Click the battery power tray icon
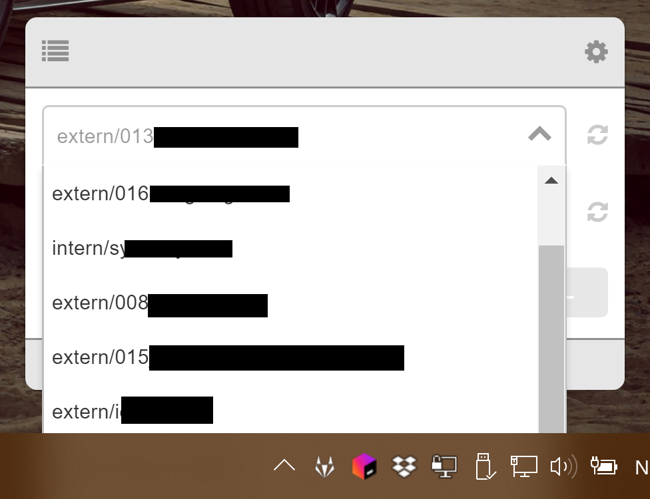650x499 pixels. [603, 466]
